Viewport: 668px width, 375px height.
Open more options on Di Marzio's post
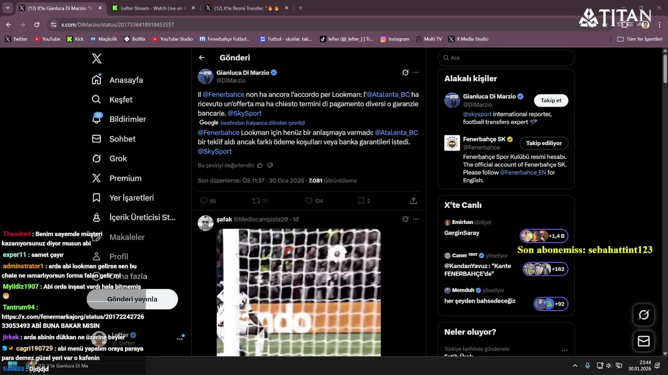point(416,72)
